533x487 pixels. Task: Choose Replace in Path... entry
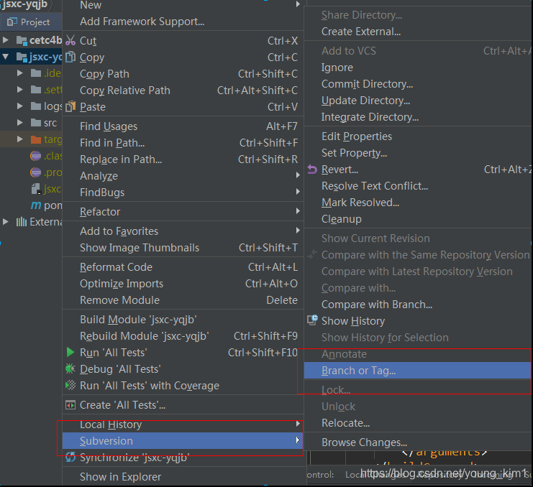tap(183, 159)
